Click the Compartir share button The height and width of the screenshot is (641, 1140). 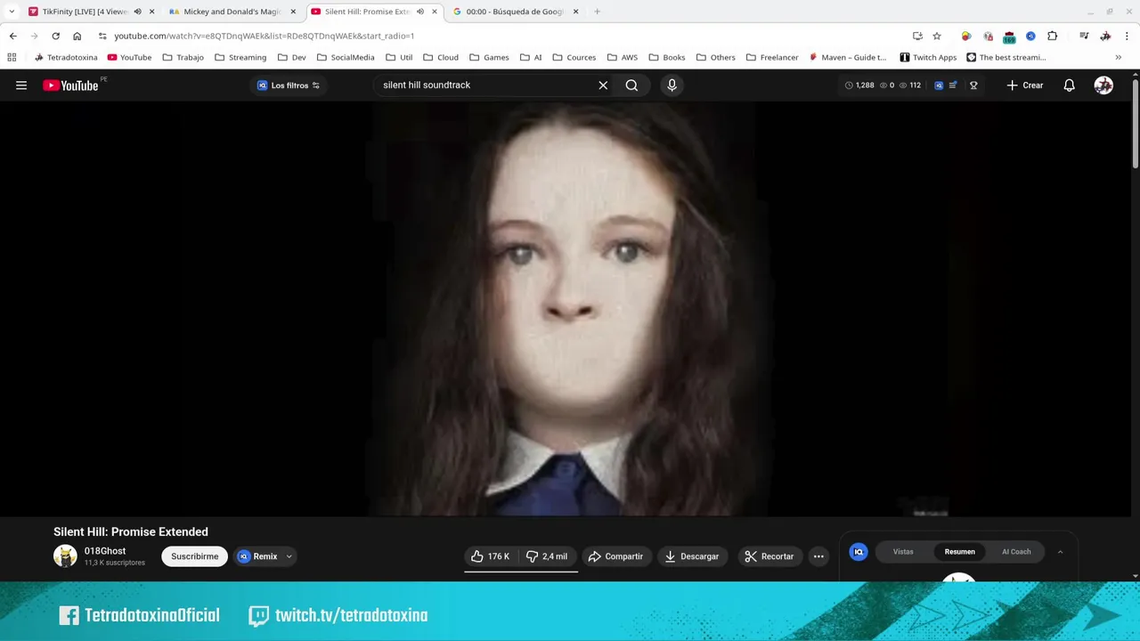click(615, 556)
